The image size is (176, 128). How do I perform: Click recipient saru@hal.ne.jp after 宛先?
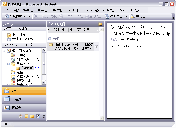click(130, 39)
